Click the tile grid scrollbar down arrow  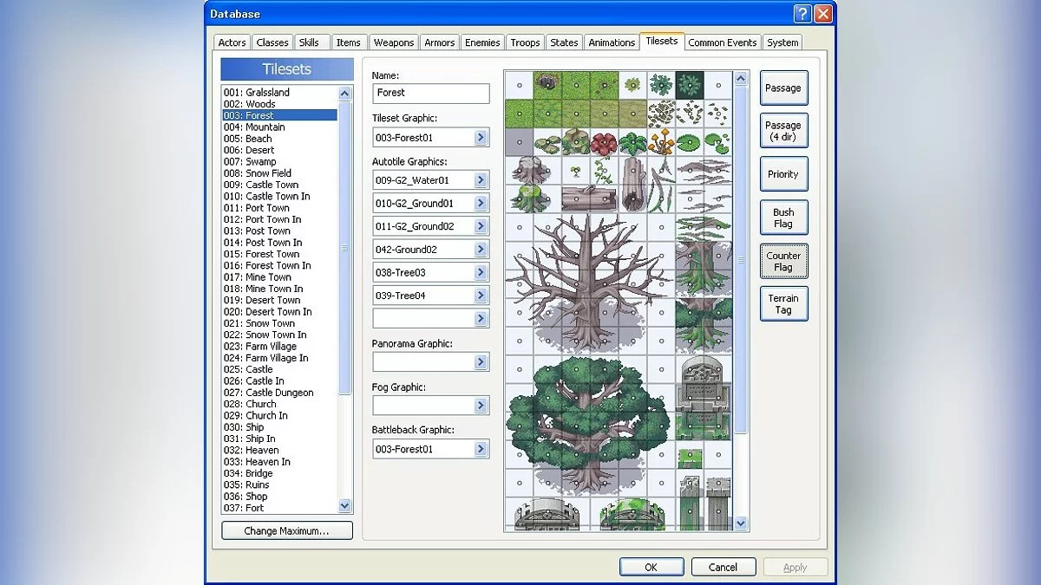[741, 523]
